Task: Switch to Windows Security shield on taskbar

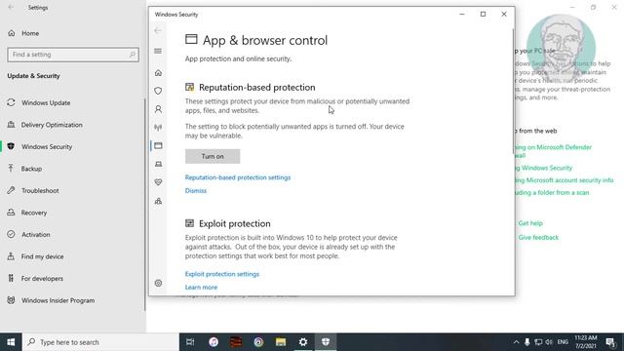Action: pos(326,342)
